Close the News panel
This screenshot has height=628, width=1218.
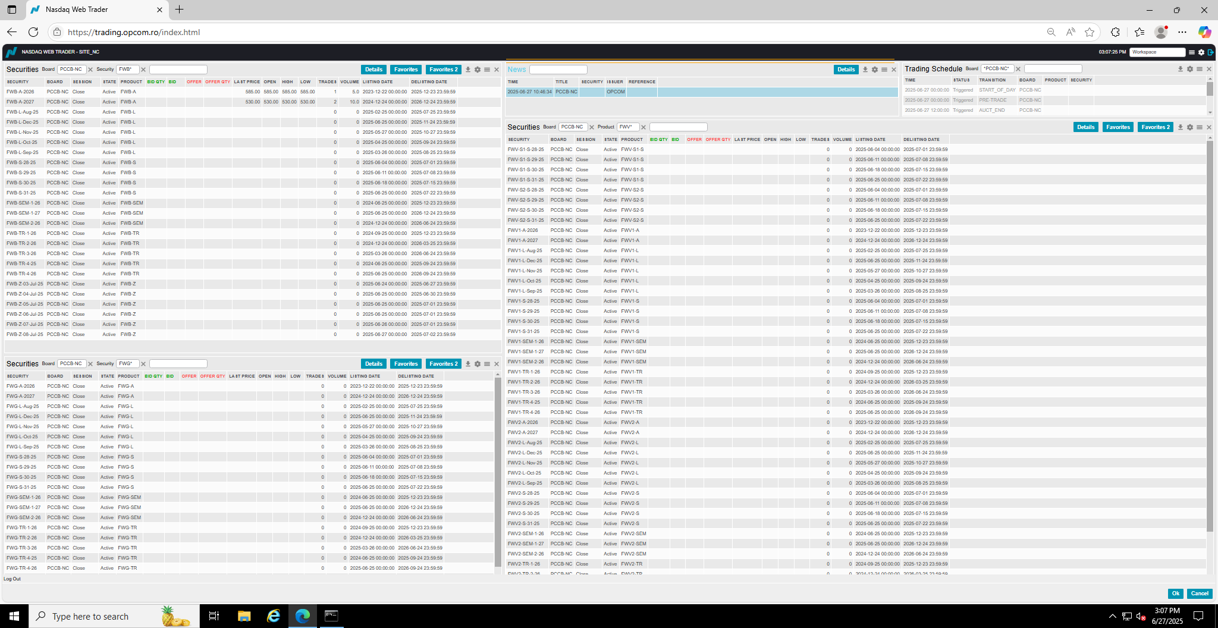(894, 70)
